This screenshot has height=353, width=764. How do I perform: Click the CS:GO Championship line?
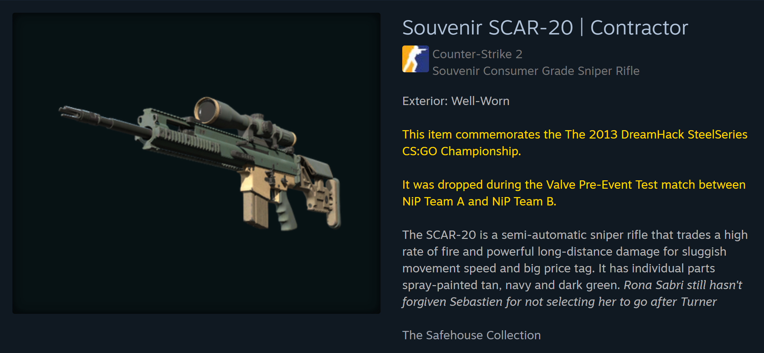coord(461,151)
